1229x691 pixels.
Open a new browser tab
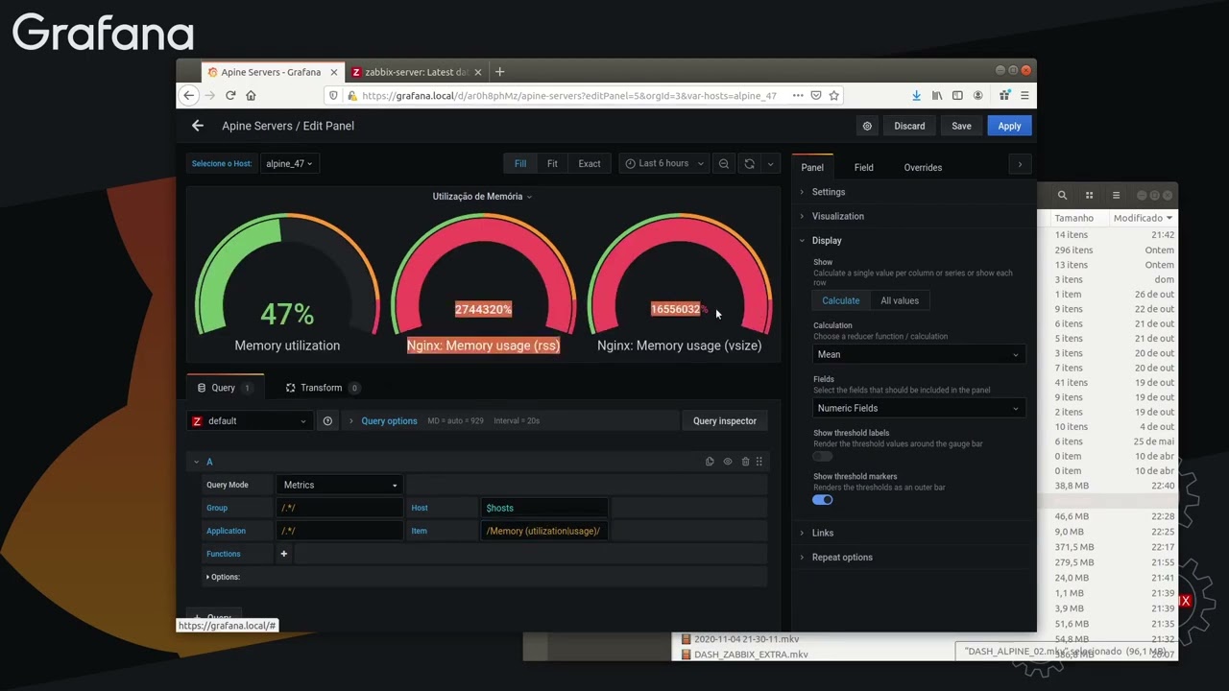point(499,72)
